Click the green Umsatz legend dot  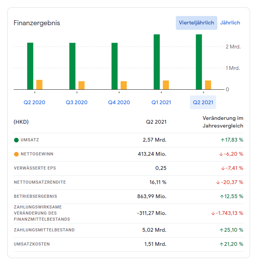[16, 140]
